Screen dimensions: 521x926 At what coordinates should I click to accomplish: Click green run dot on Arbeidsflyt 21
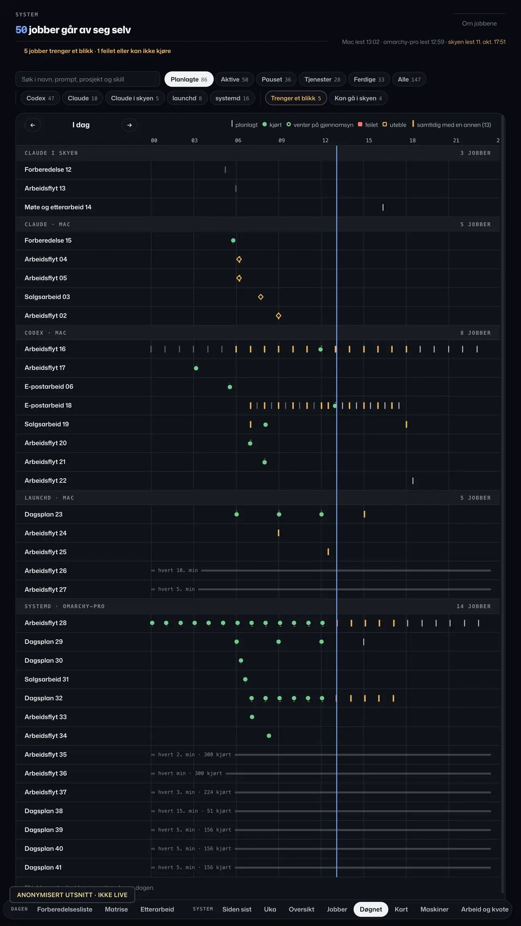[x=265, y=462]
